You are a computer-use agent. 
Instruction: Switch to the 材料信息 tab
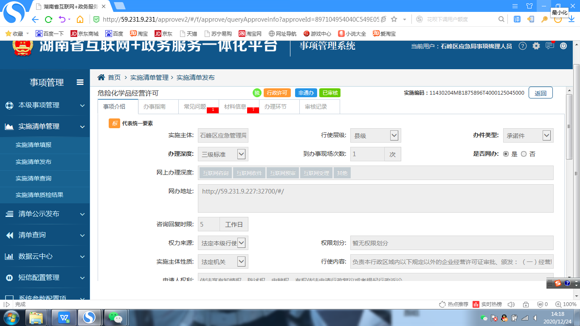tap(235, 107)
